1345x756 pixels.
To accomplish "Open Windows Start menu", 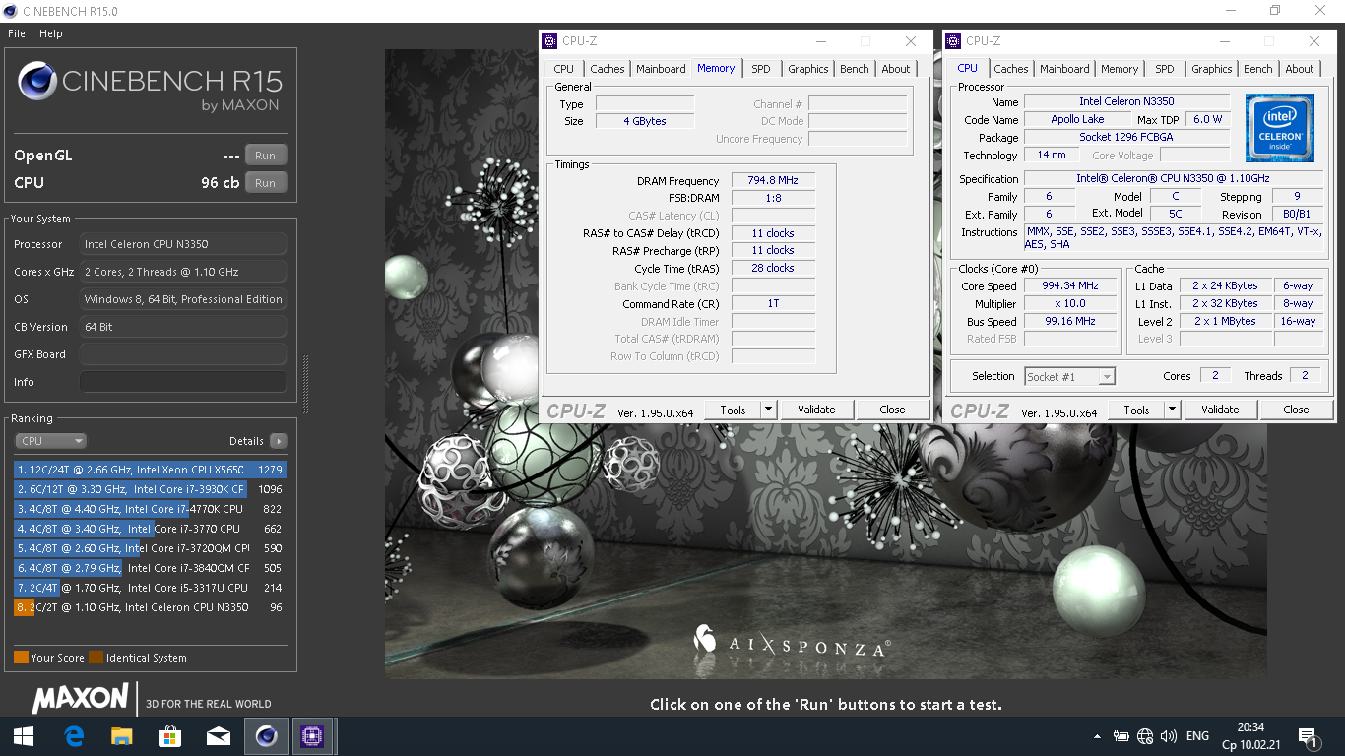I will [x=24, y=735].
